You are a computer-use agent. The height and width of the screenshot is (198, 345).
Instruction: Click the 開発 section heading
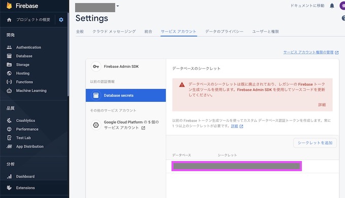(x=10, y=35)
